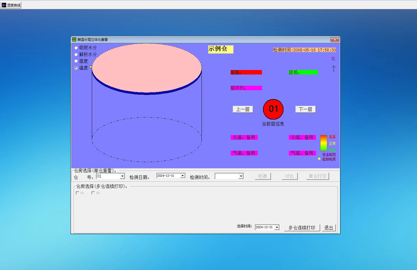Click the temperature gradient color bar
Viewport: 417px width, 270px height.
point(323,143)
